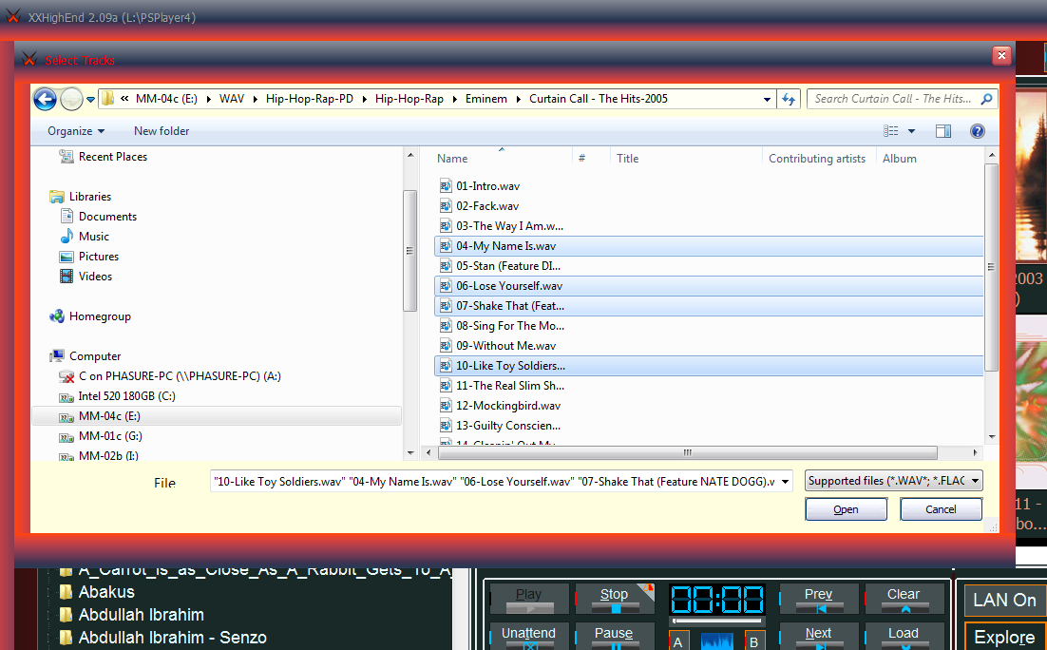The image size is (1047, 650).
Task: Cancel the Select Tracks dialog
Action: (941, 509)
